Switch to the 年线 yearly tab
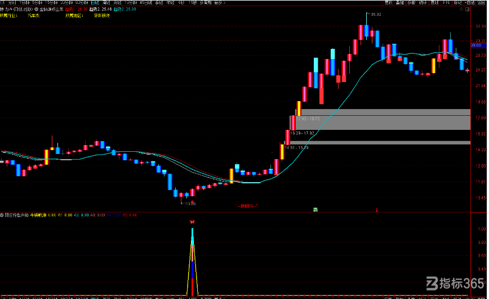Viewport: 489px width, 299px height. point(170,2)
